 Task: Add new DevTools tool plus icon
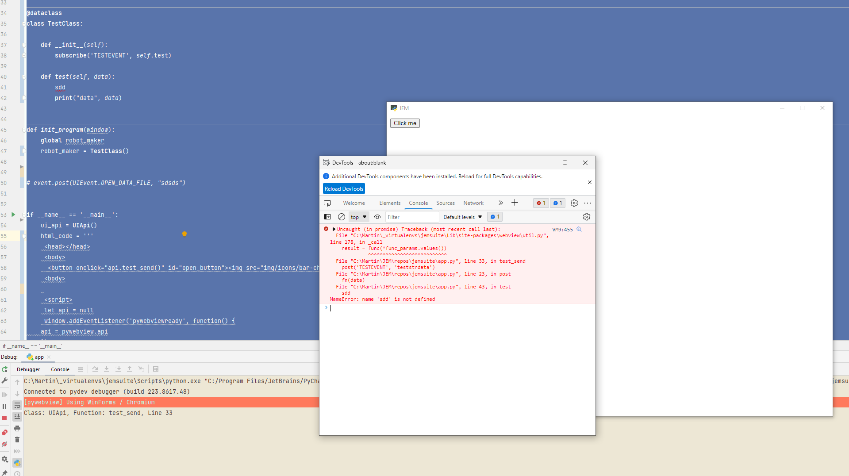pyautogui.click(x=515, y=203)
